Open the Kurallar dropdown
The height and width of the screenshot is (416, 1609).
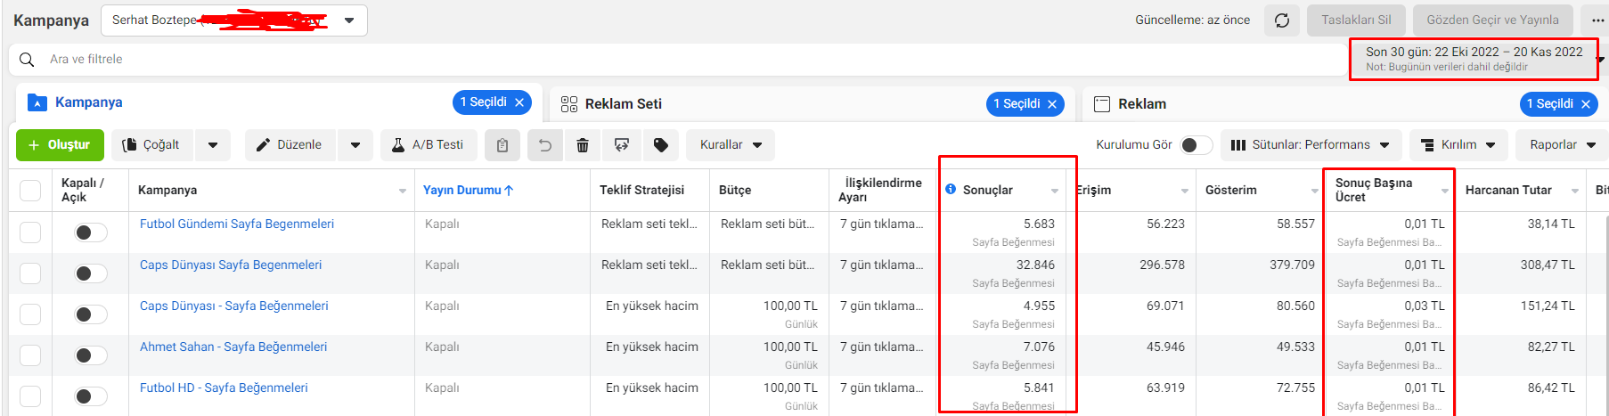[731, 145]
